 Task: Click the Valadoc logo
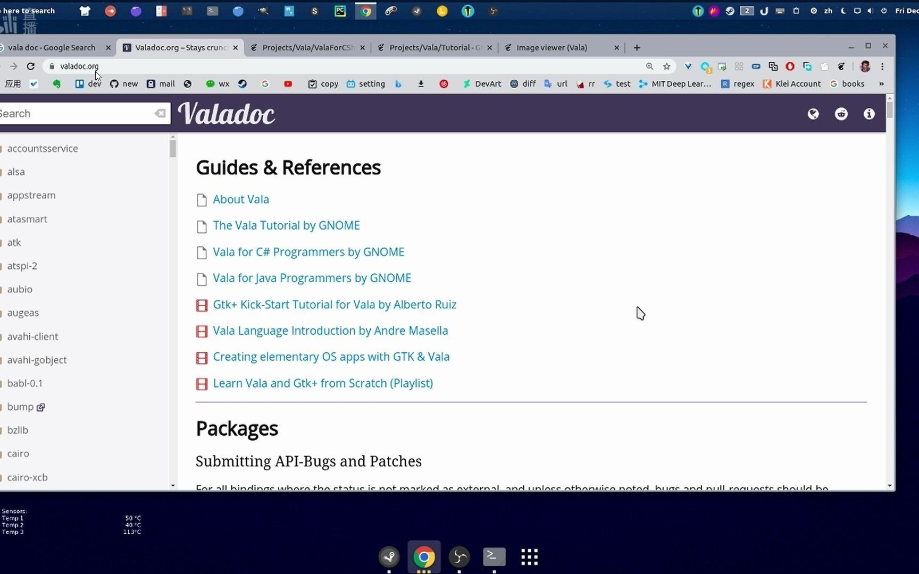(227, 114)
